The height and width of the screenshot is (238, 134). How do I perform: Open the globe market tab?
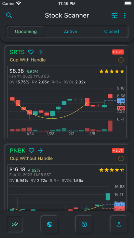coord(50,224)
